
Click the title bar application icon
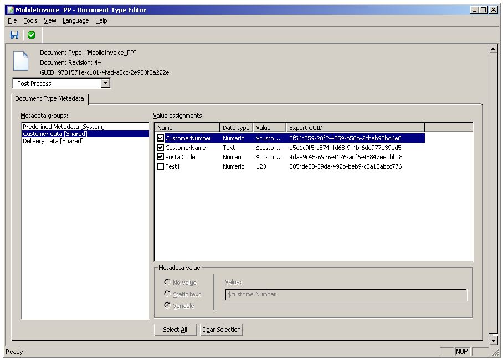click(x=9, y=10)
